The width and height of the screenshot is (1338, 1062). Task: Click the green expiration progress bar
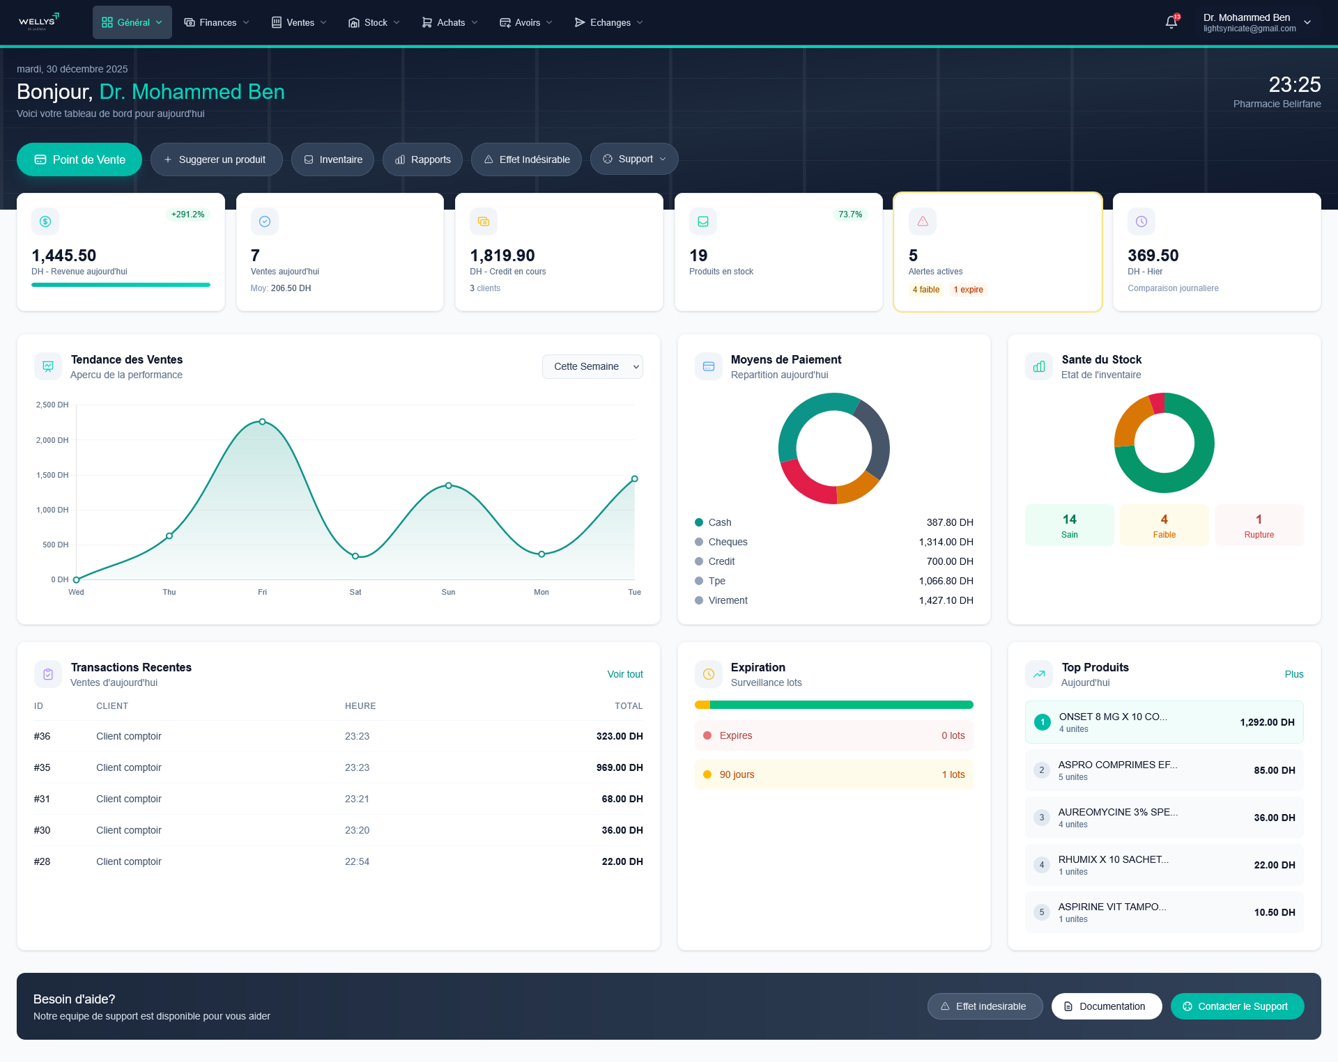[x=840, y=705]
